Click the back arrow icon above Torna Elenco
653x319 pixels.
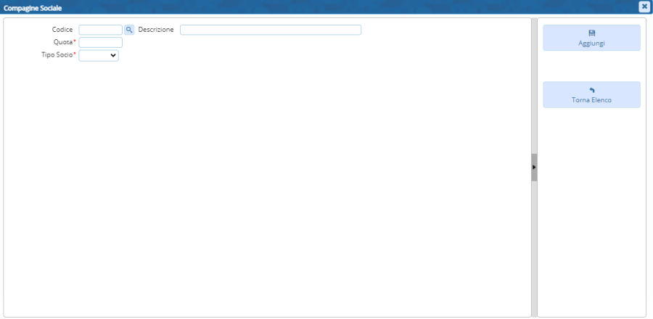point(591,90)
